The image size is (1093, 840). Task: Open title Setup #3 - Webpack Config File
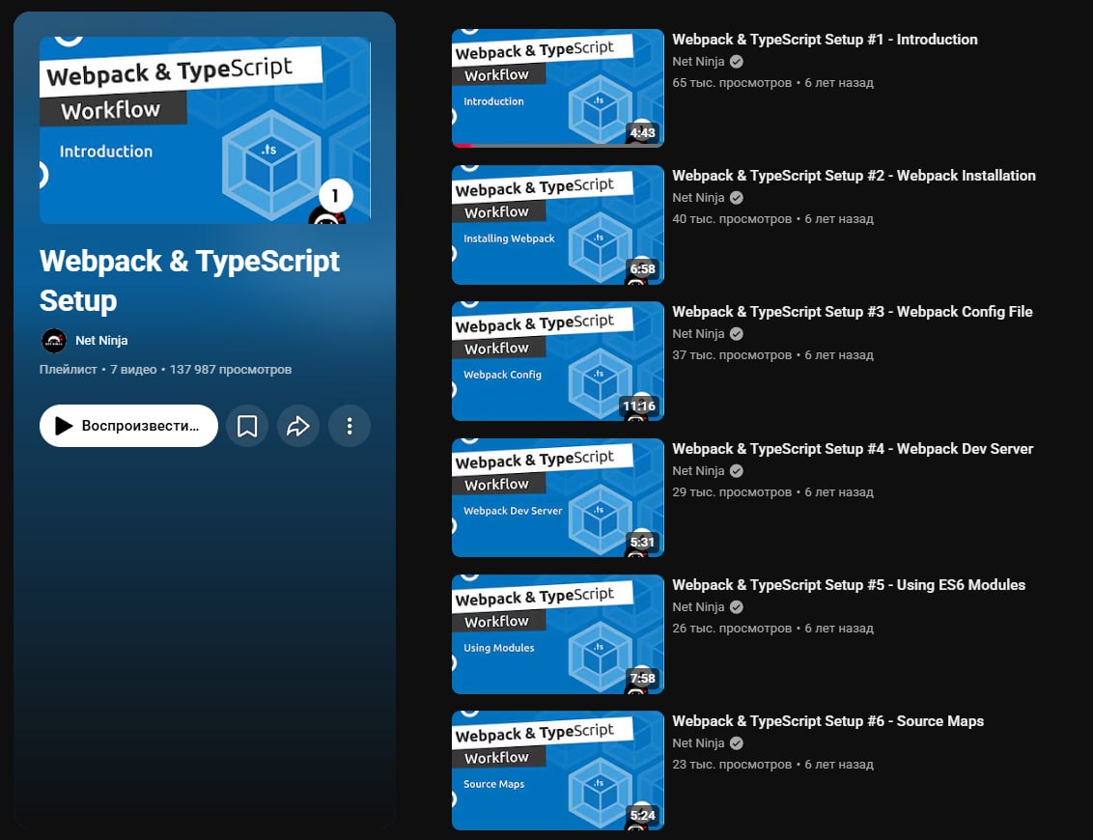click(853, 312)
